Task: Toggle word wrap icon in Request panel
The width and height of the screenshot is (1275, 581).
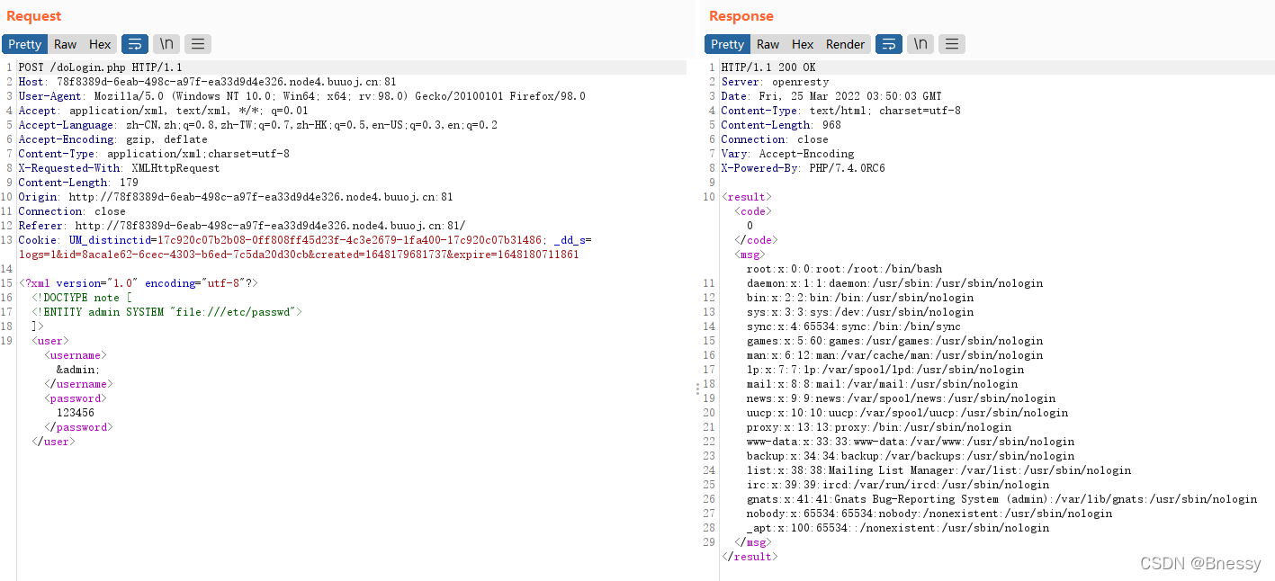Action: click(x=134, y=44)
